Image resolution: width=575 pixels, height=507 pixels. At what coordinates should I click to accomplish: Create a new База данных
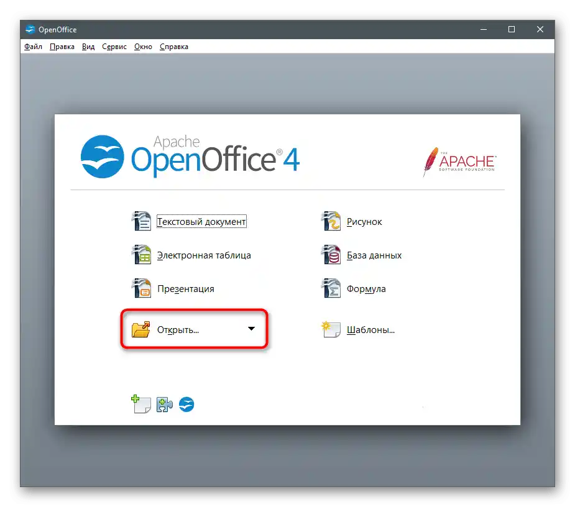point(374,255)
